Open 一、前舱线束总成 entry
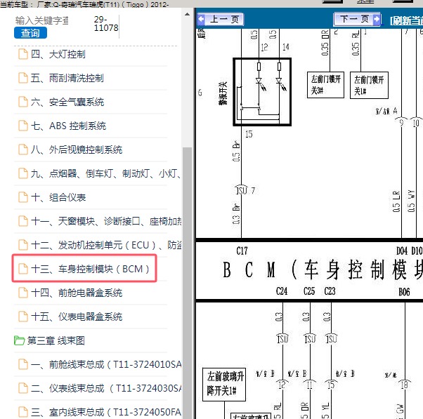This screenshot has width=423, height=419. coord(106,364)
